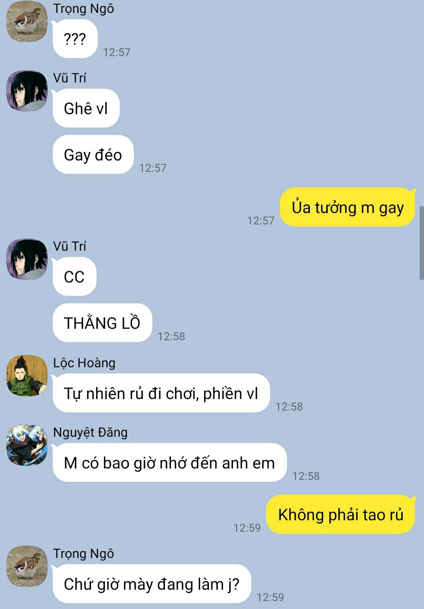This screenshot has height=609, width=424.
Task: Click the chat scrollbar on right edge
Action: click(422, 243)
